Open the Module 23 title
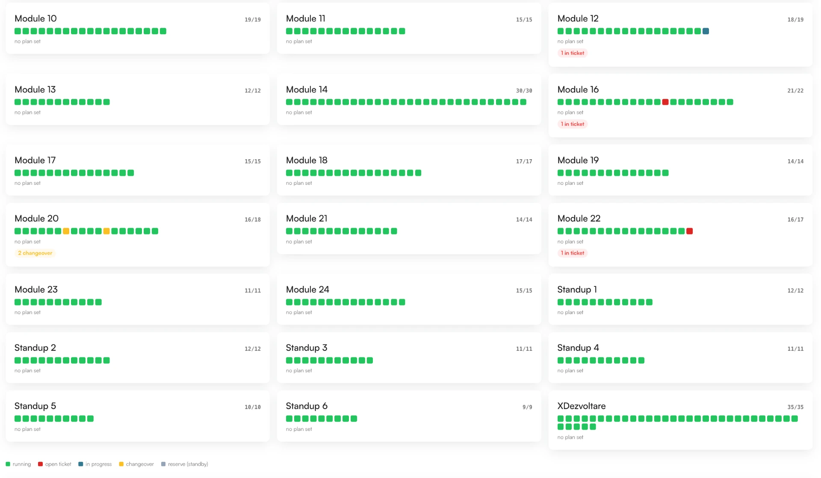Viewport: 821px width, 478px height. tap(36, 289)
